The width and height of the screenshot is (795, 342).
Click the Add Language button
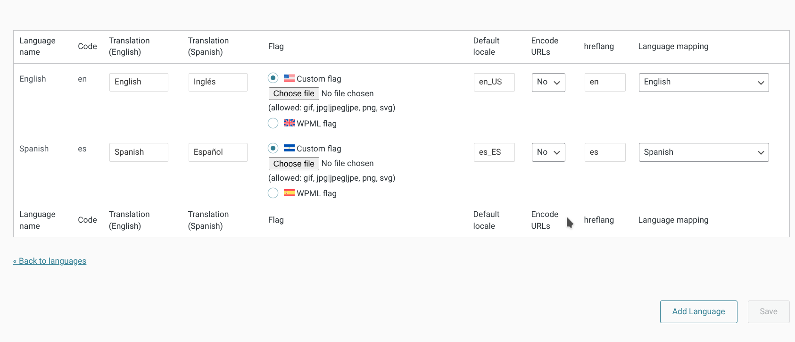[x=698, y=311]
